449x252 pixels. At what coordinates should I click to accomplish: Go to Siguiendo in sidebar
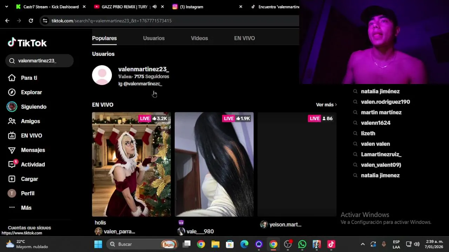27,107
